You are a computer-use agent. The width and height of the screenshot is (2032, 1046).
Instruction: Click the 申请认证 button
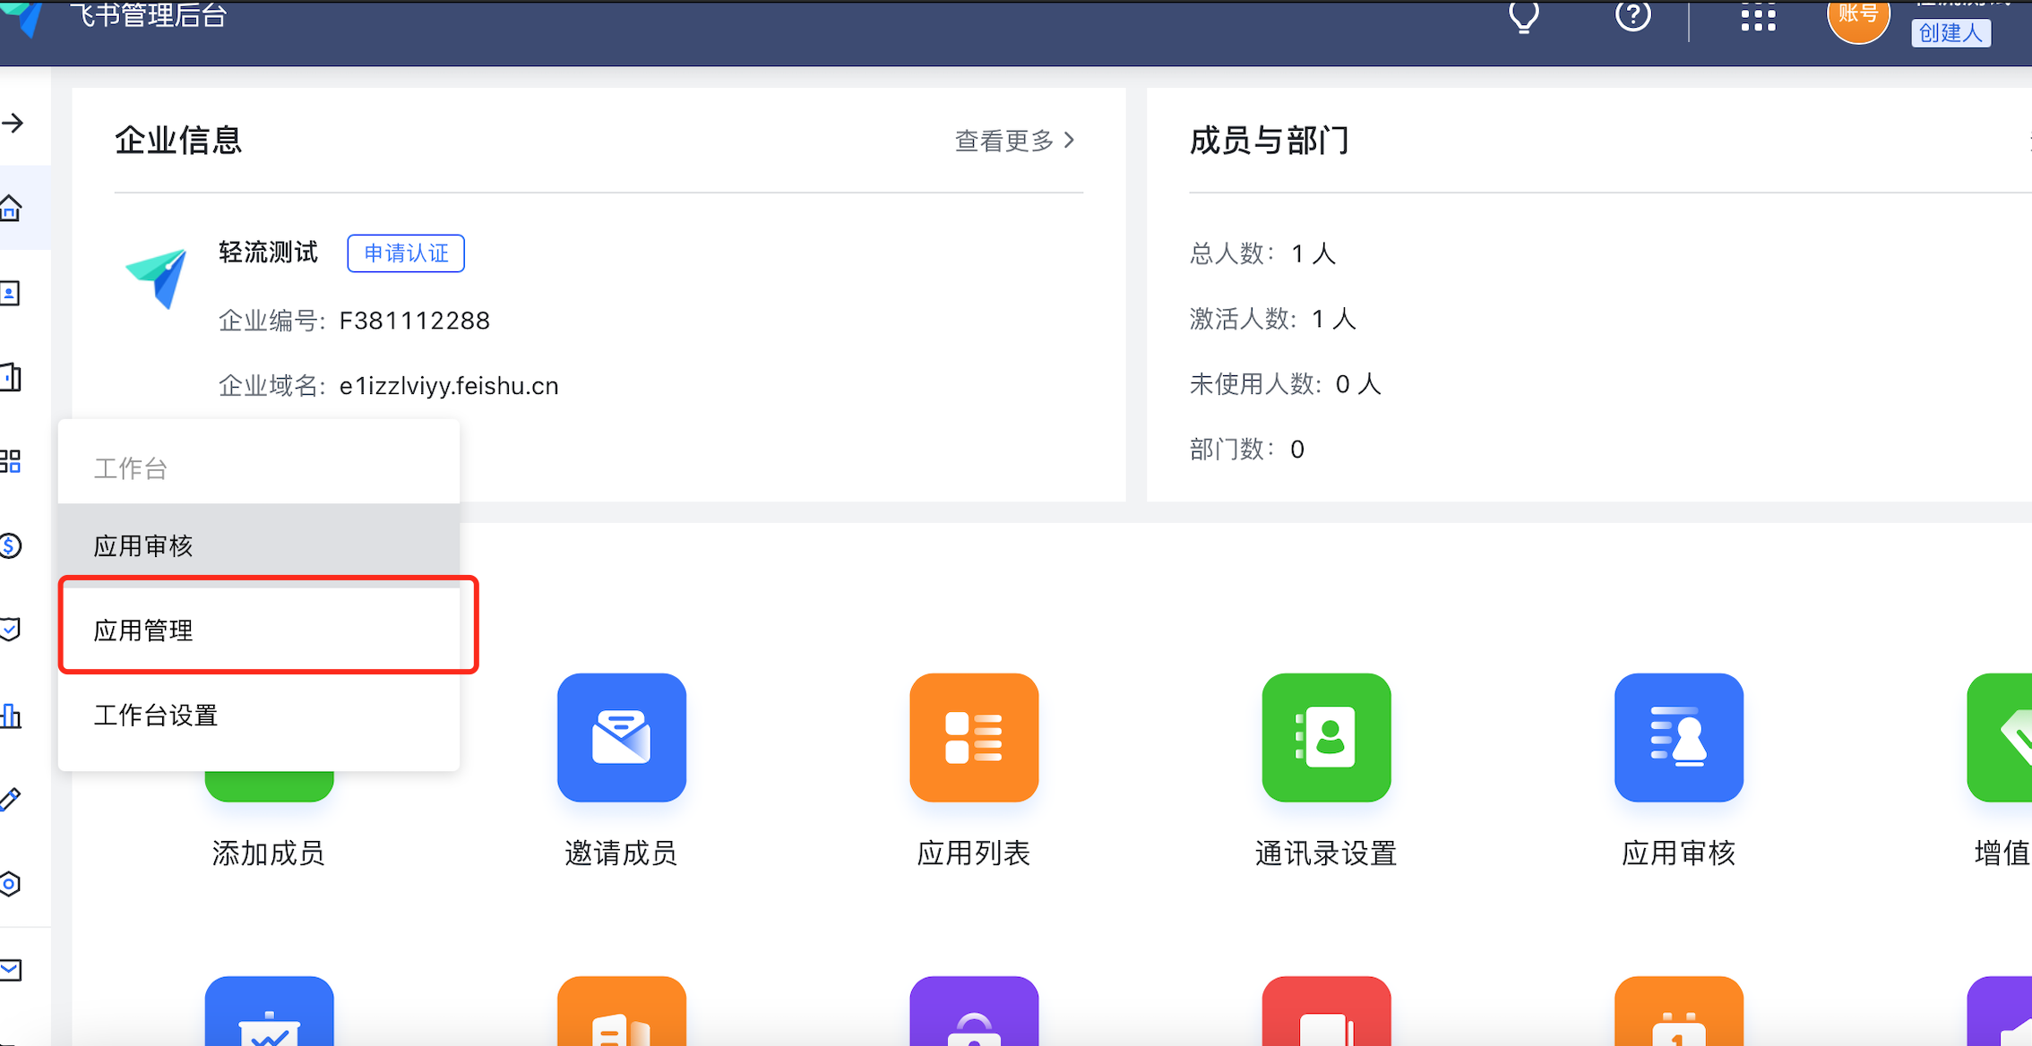[x=406, y=253]
